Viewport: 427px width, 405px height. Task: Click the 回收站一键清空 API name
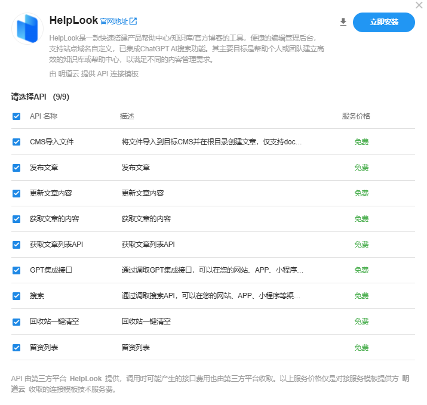(x=54, y=321)
